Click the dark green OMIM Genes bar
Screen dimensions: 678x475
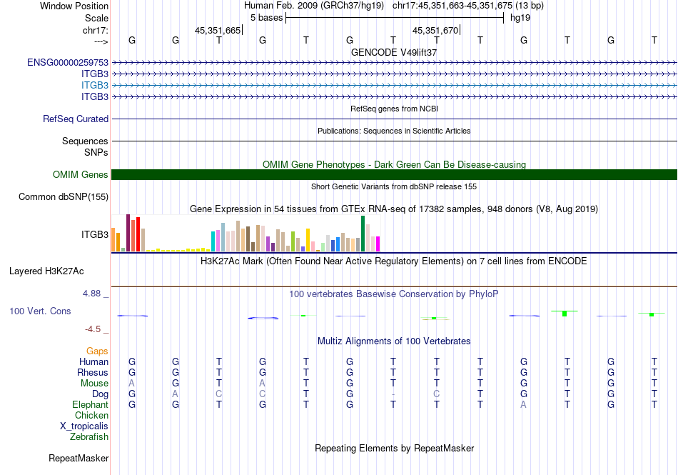click(394, 175)
